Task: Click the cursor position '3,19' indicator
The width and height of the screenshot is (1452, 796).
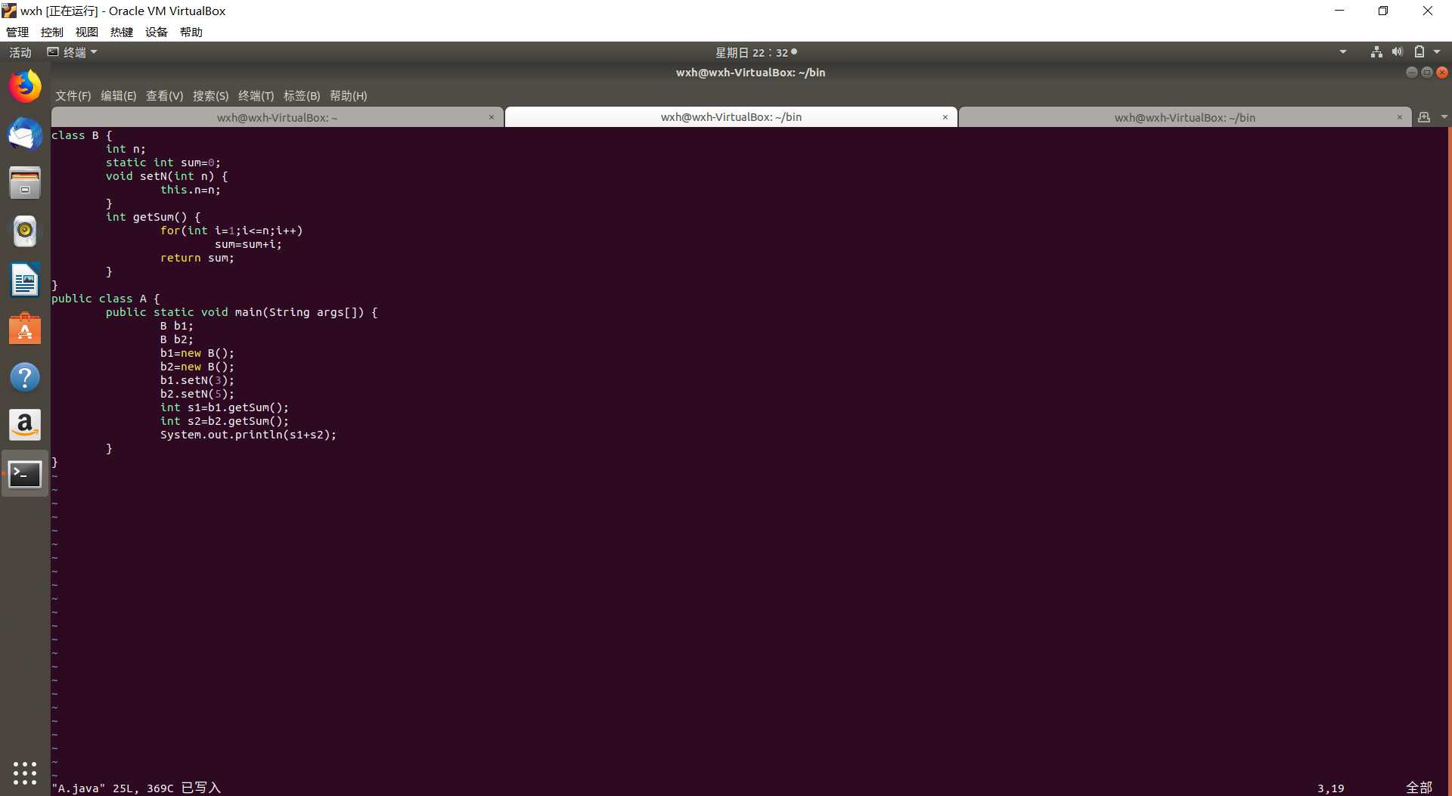Action: tap(1330, 788)
